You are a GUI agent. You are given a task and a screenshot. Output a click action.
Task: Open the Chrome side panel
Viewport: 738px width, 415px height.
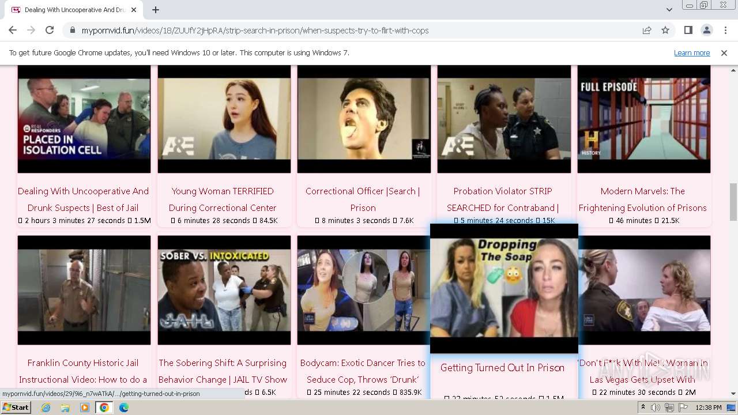pos(688,30)
